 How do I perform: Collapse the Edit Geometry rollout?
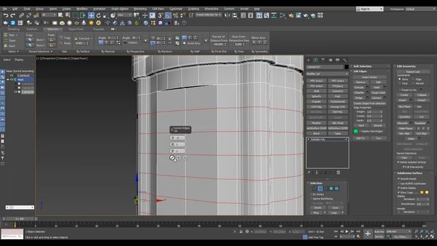406,66
